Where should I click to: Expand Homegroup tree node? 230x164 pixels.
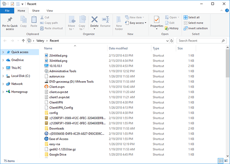(3, 92)
